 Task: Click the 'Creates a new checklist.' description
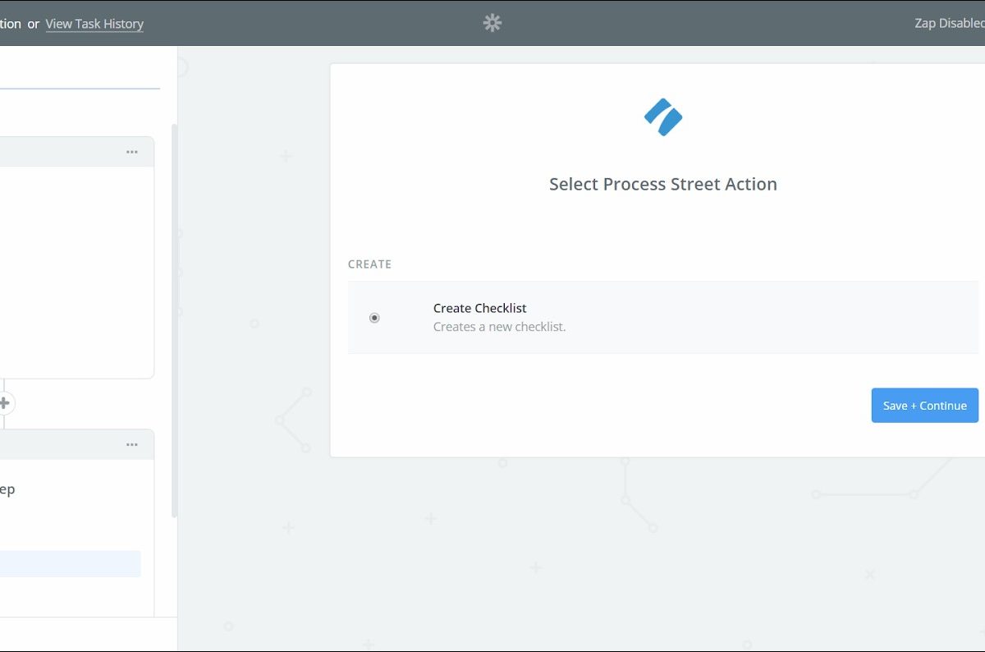[499, 327]
